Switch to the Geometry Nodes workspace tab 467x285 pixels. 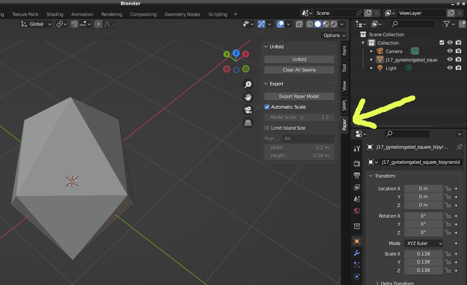(182, 14)
